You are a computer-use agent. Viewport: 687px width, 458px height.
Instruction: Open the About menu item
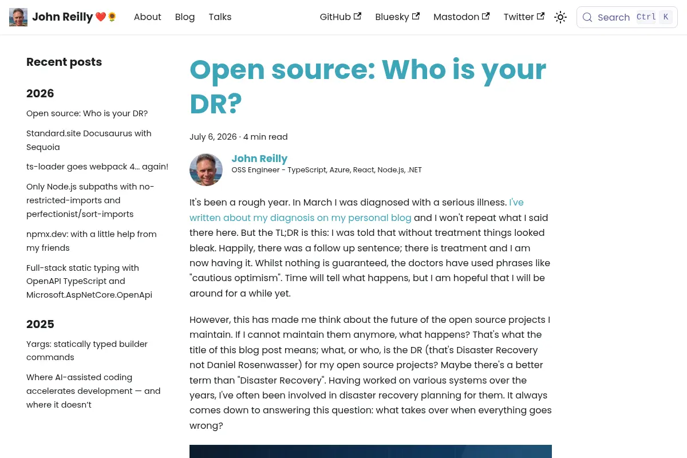[x=147, y=17]
